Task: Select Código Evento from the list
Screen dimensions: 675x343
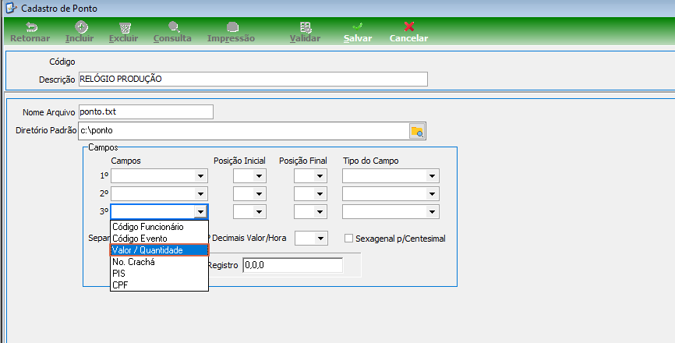Action: point(159,239)
